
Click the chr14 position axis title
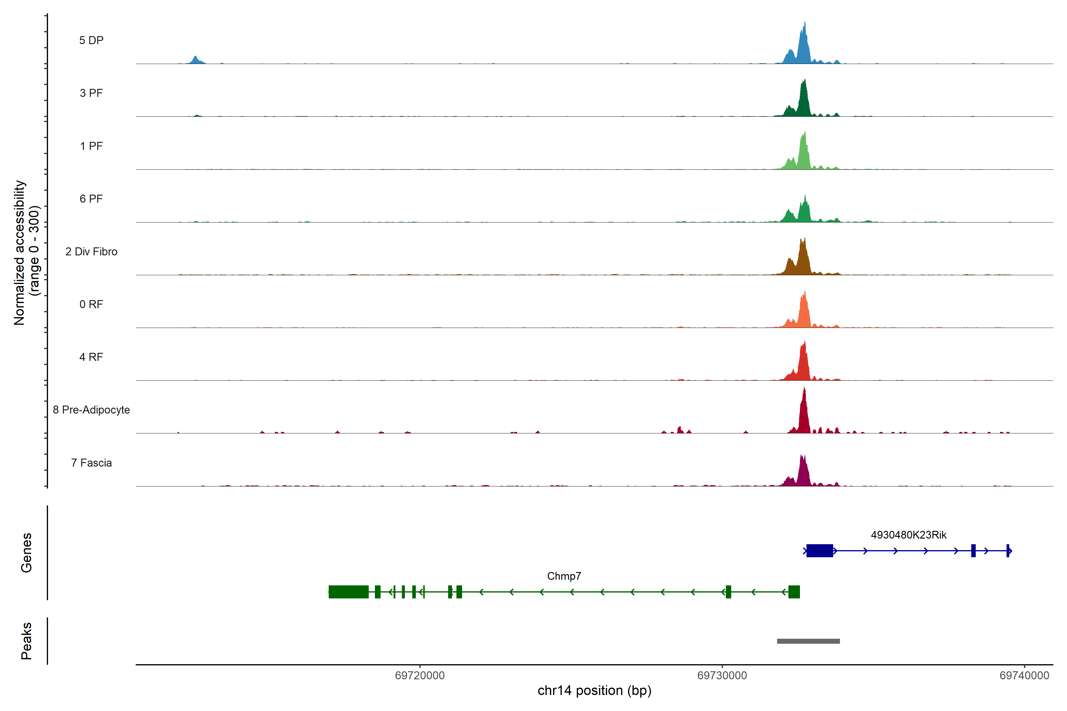(x=594, y=691)
